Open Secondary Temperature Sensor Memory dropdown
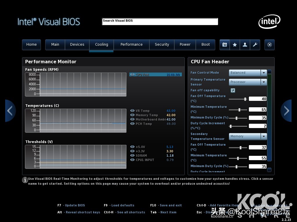 coord(248,136)
